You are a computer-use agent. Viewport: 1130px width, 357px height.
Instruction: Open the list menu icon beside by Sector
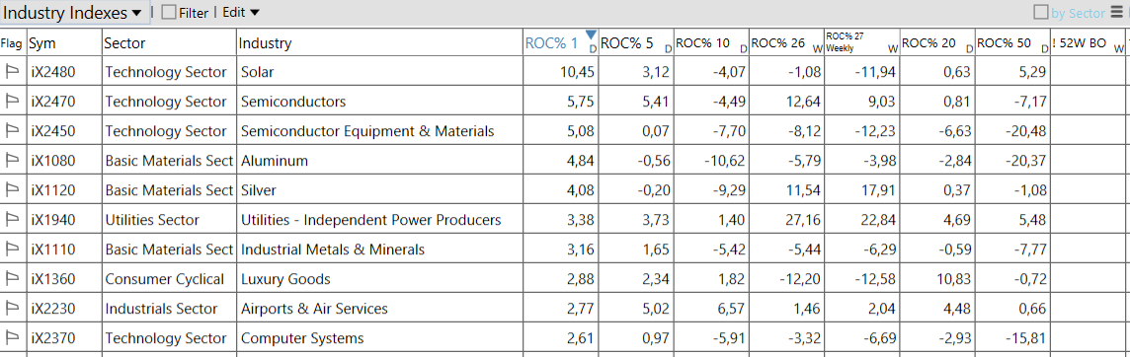pyautogui.click(x=1116, y=12)
